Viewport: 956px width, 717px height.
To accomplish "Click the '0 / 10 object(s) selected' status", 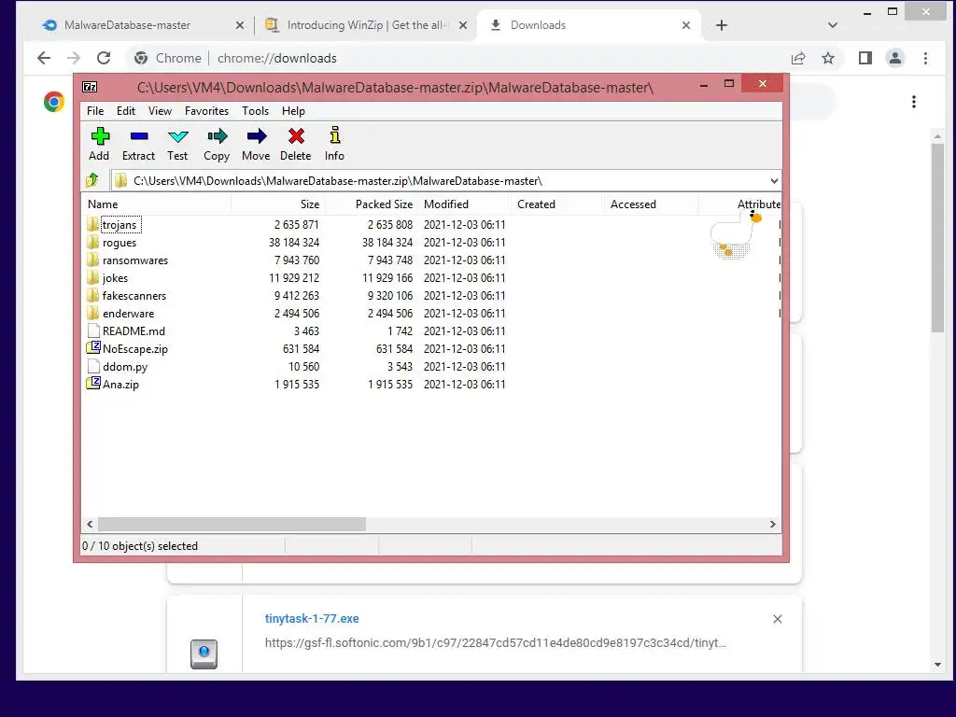I will [140, 545].
